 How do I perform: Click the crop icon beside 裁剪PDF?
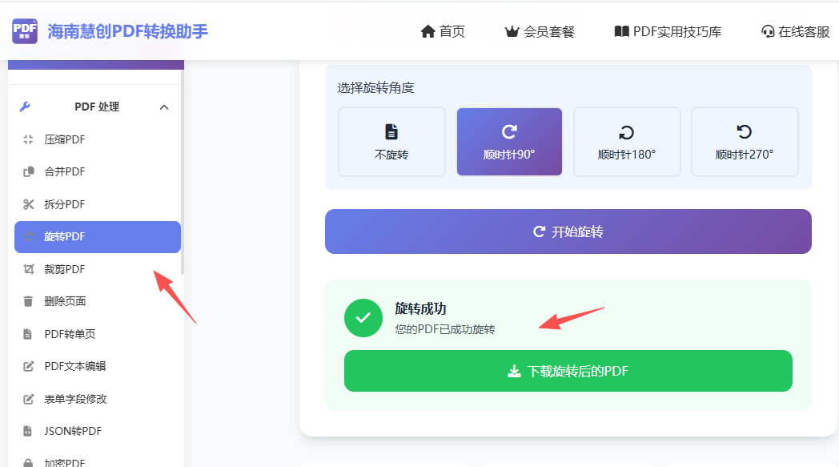[x=28, y=269]
